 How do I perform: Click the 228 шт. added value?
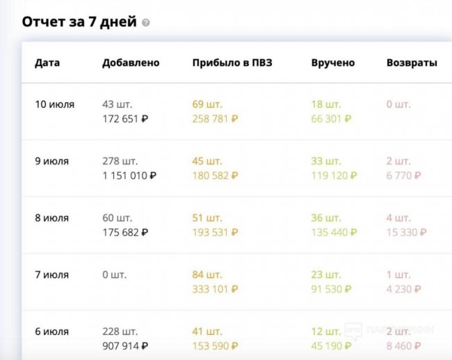[x=120, y=331]
